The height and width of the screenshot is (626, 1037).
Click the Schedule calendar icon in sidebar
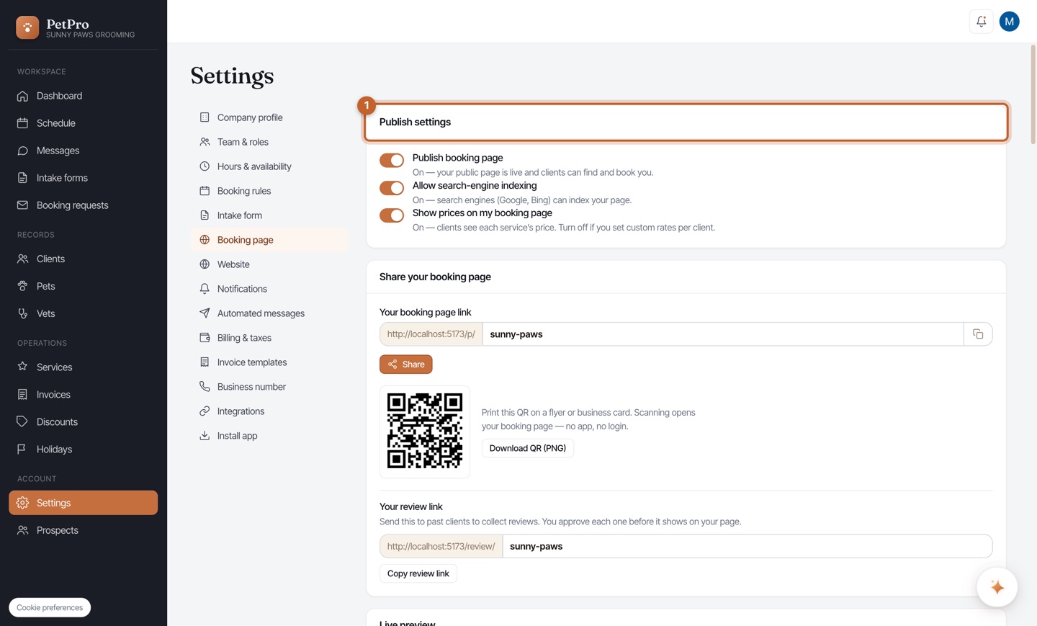click(x=22, y=123)
